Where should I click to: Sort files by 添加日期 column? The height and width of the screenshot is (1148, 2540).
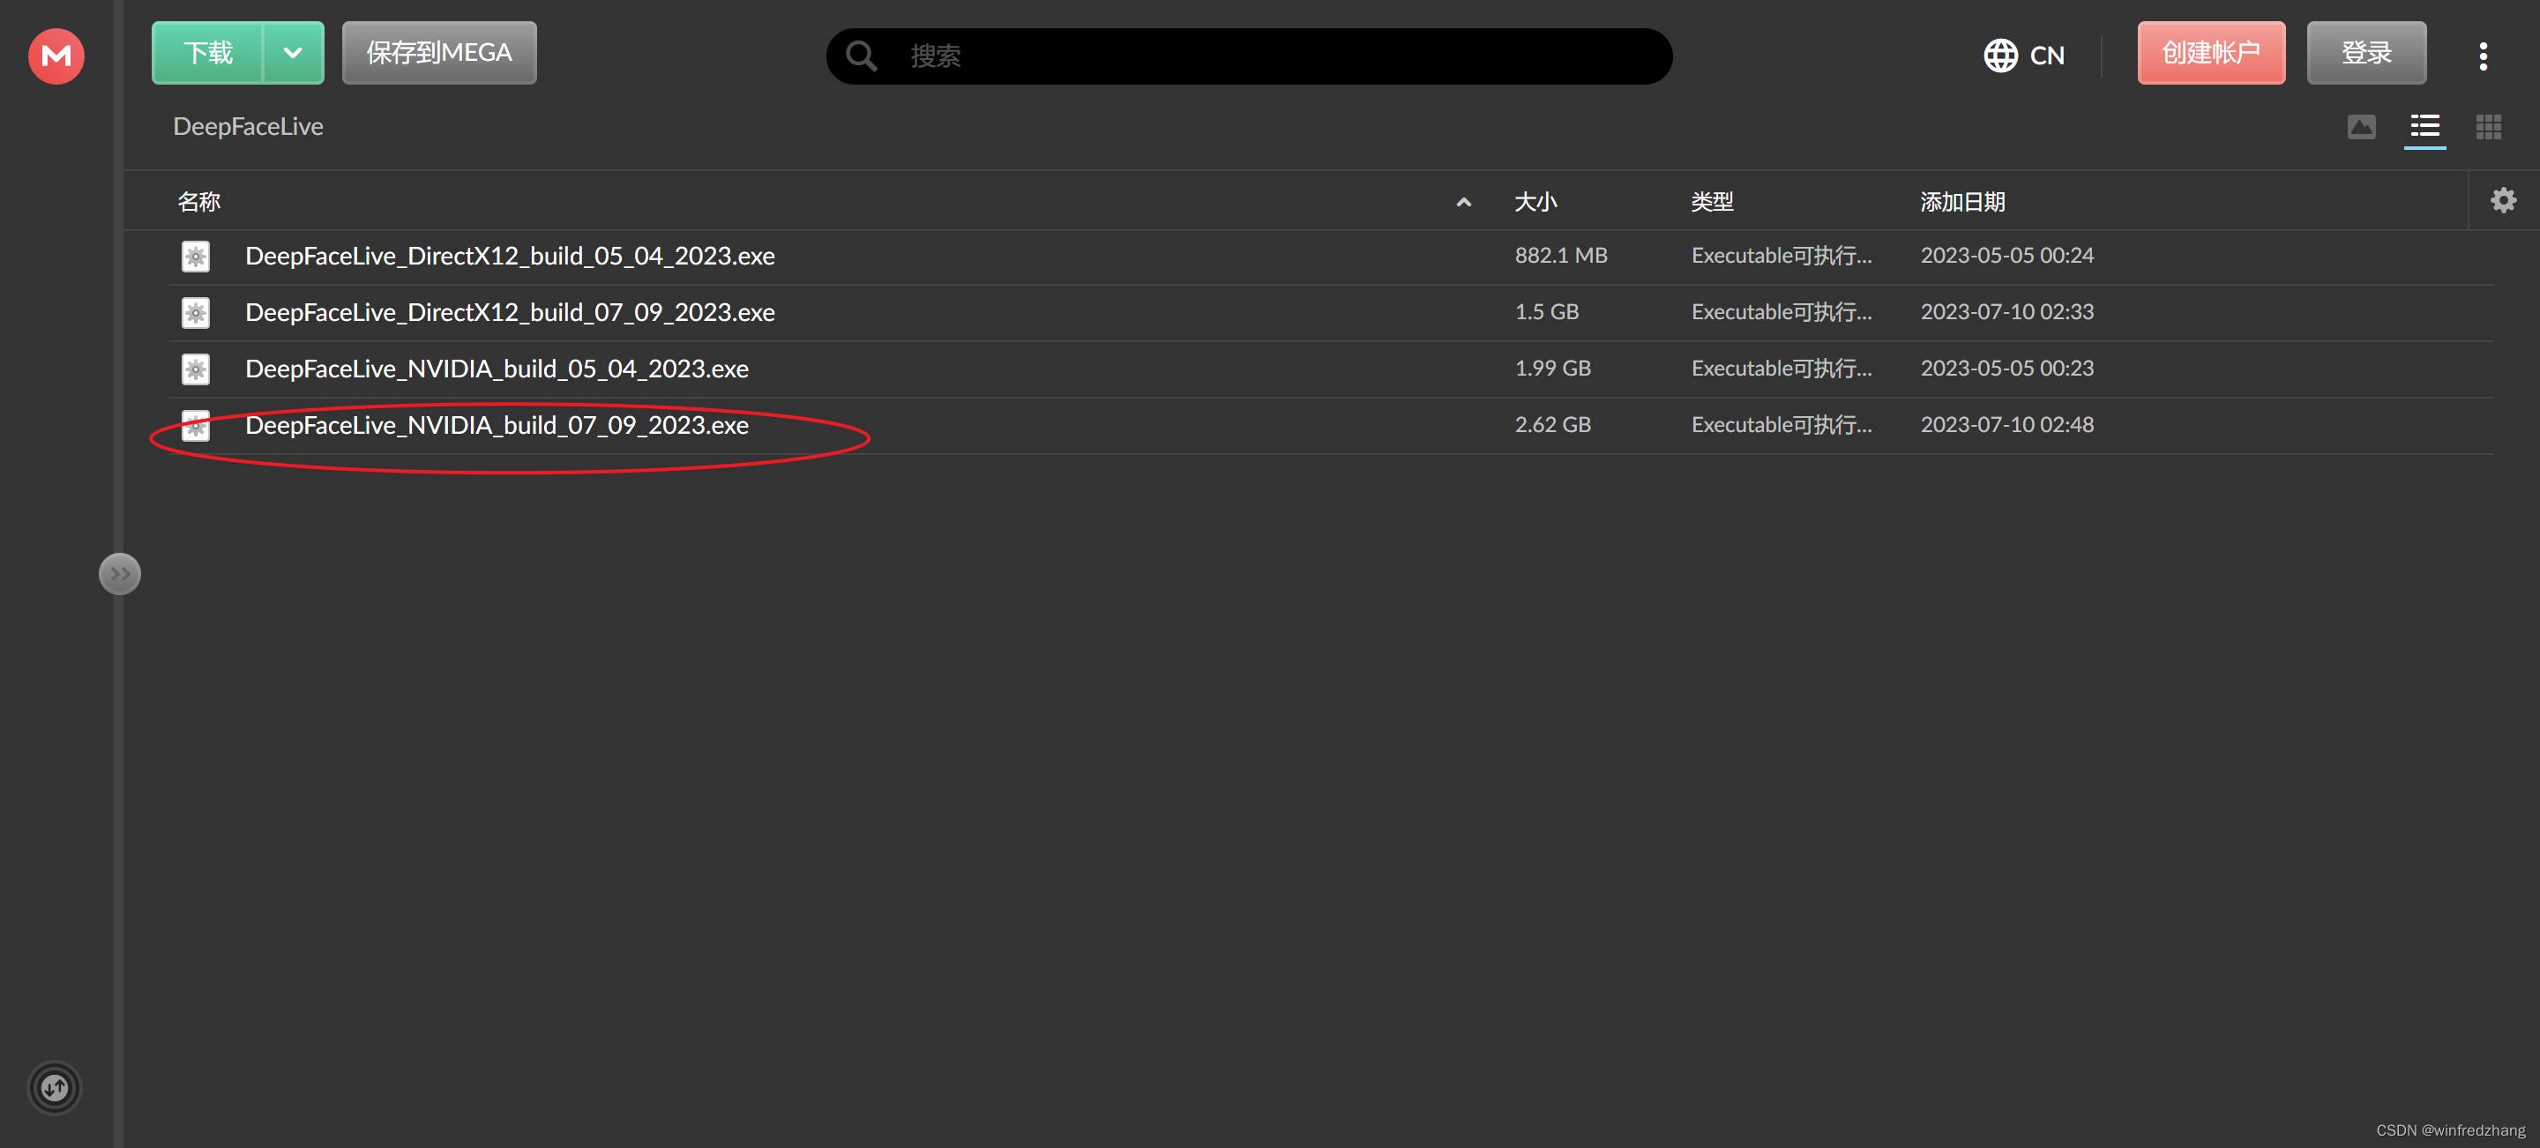coord(1962,202)
